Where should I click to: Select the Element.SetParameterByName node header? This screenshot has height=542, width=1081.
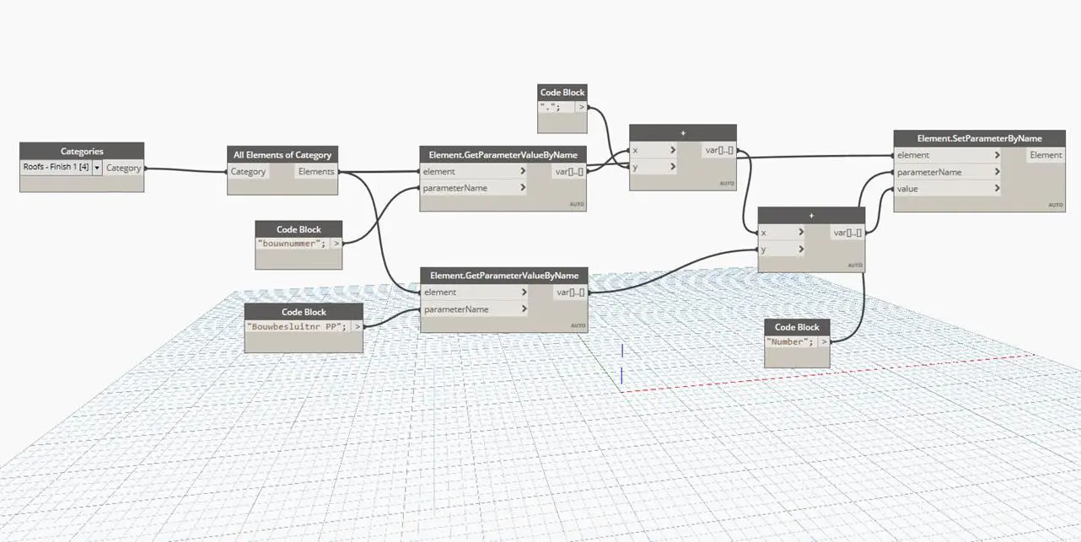point(980,138)
